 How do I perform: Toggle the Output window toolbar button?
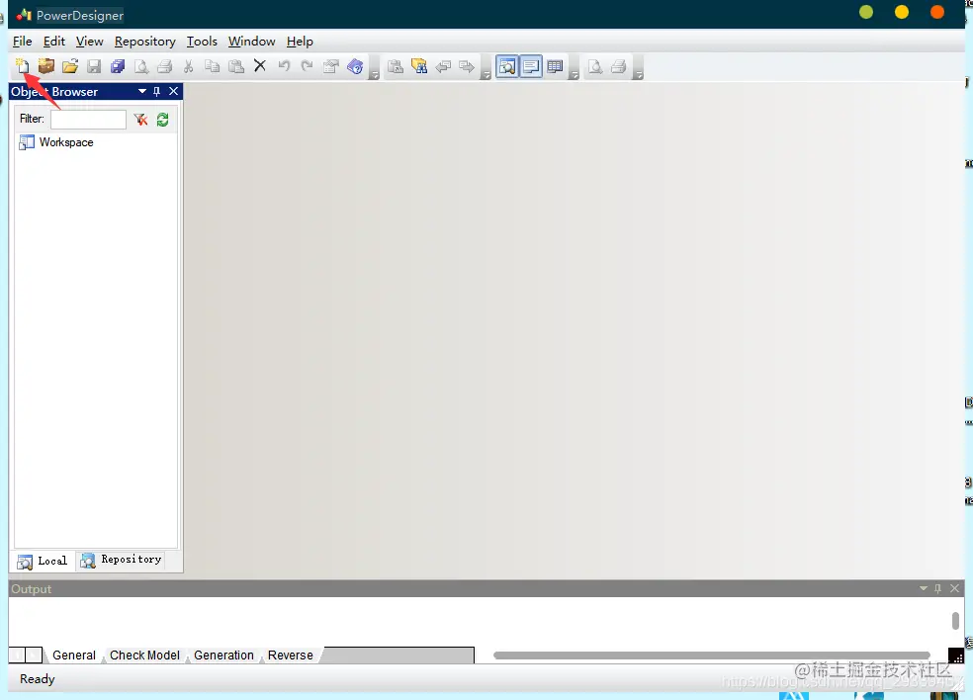(531, 66)
